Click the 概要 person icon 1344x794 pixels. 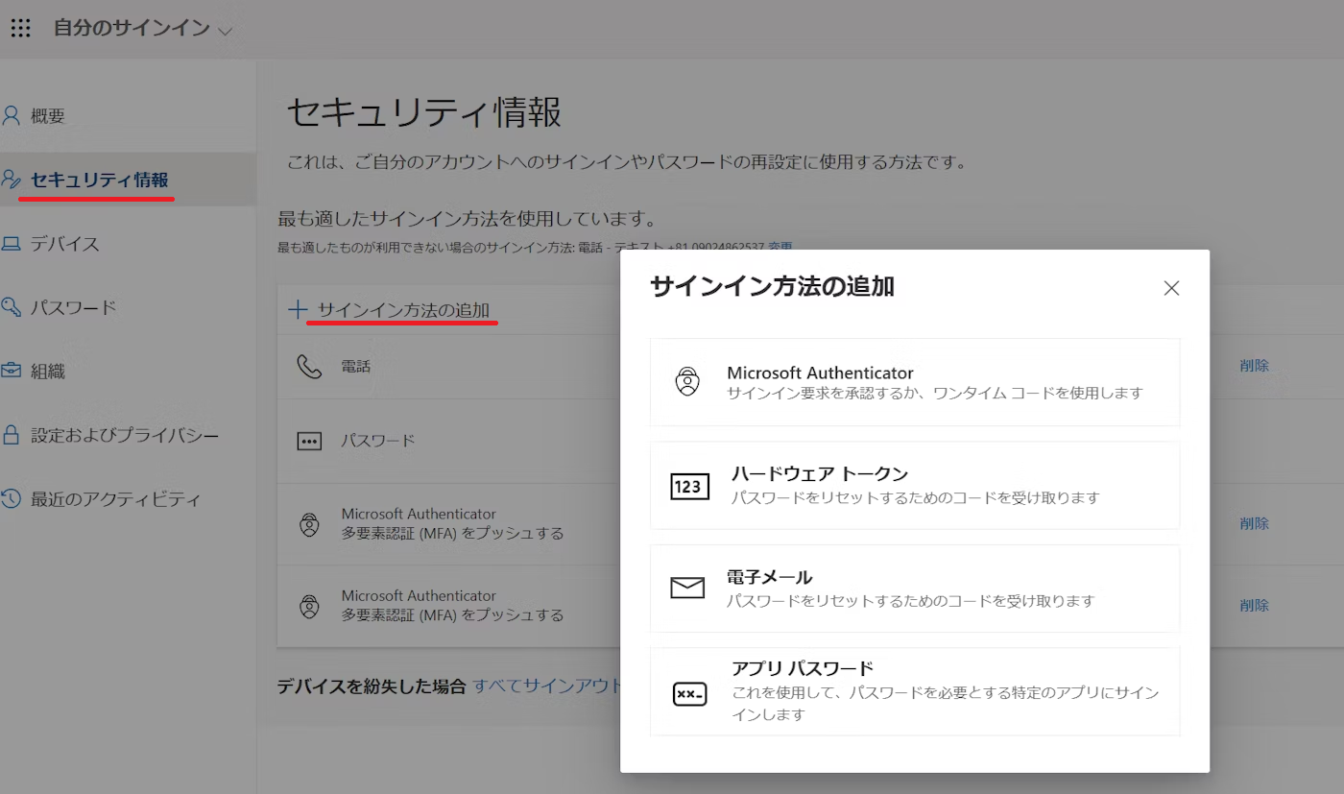click(x=11, y=116)
